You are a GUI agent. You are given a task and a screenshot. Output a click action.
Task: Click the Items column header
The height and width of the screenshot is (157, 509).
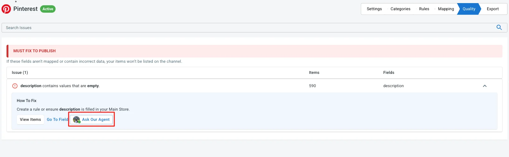coord(314,73)
